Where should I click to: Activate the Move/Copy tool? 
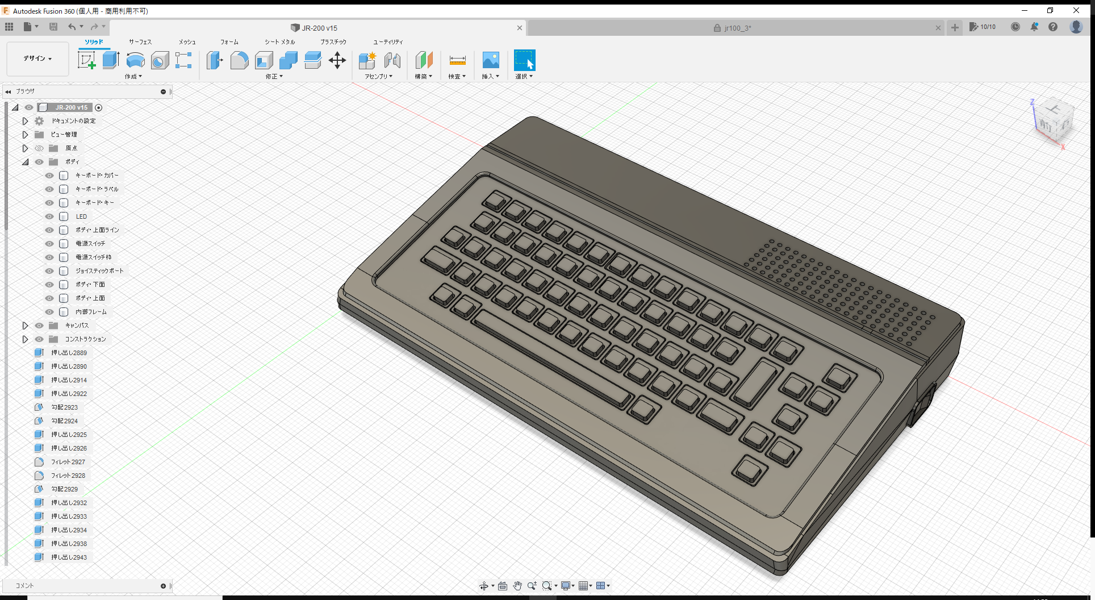pos(337,60)
